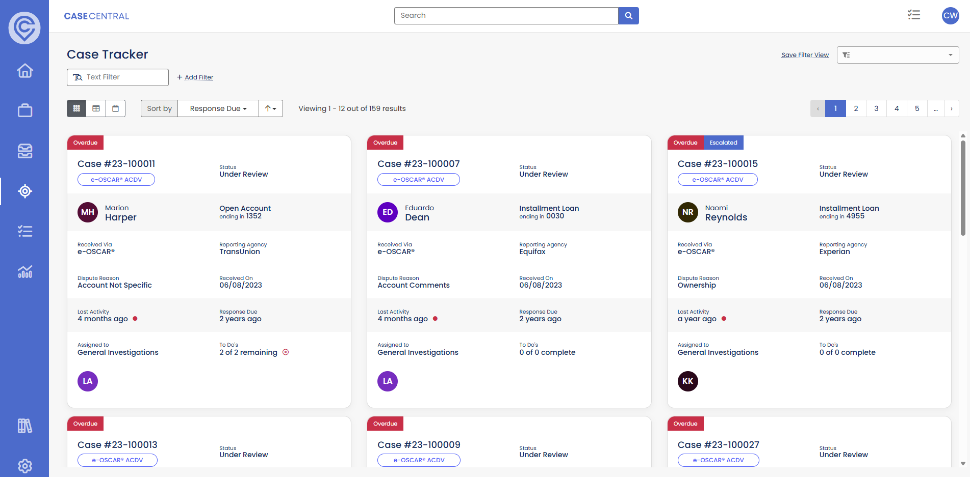Go to page 5
970x477 pixels.
click(917, 108)
